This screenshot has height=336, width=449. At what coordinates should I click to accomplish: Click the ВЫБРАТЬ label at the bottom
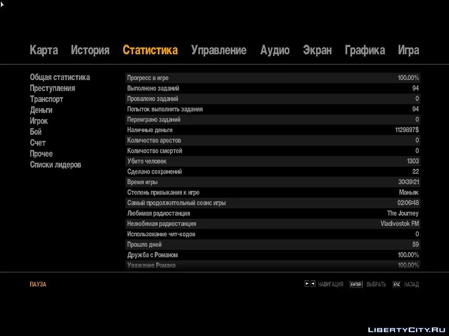[376, 284]
